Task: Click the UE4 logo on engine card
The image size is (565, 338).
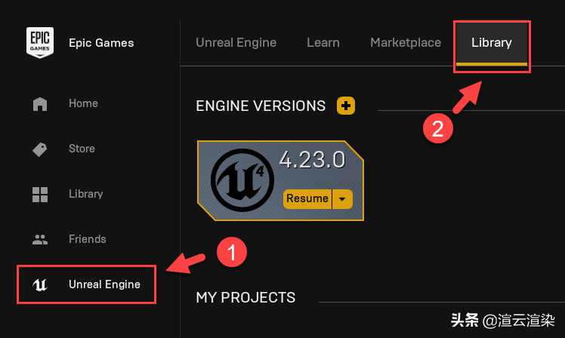Action: point(240,180)
